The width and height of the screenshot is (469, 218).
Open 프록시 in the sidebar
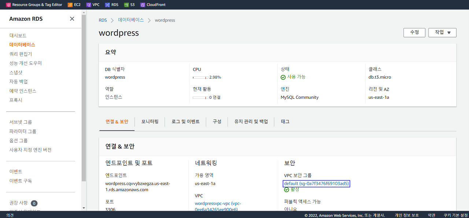16,100
